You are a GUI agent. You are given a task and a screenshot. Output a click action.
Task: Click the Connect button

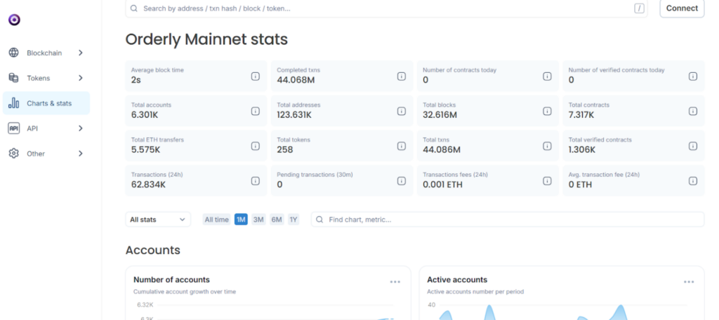682,8
